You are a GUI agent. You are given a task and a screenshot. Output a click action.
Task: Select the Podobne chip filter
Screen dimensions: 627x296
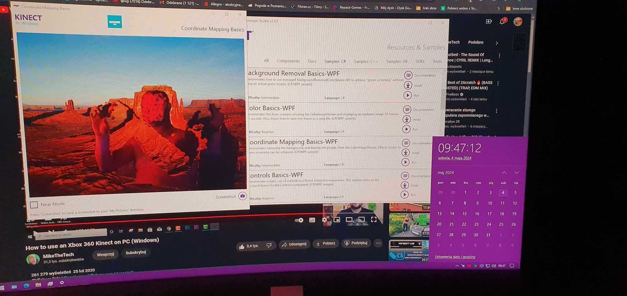476,42
